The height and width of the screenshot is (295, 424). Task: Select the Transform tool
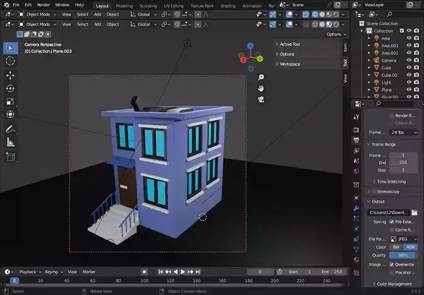coord(10,114)
